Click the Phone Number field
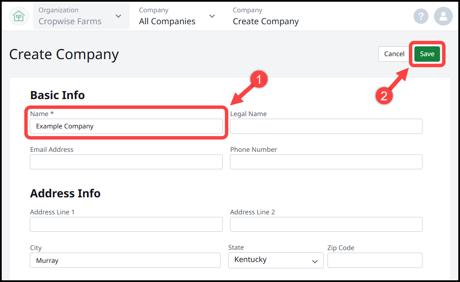The image size is (460, 282). (x=326, y=162)
